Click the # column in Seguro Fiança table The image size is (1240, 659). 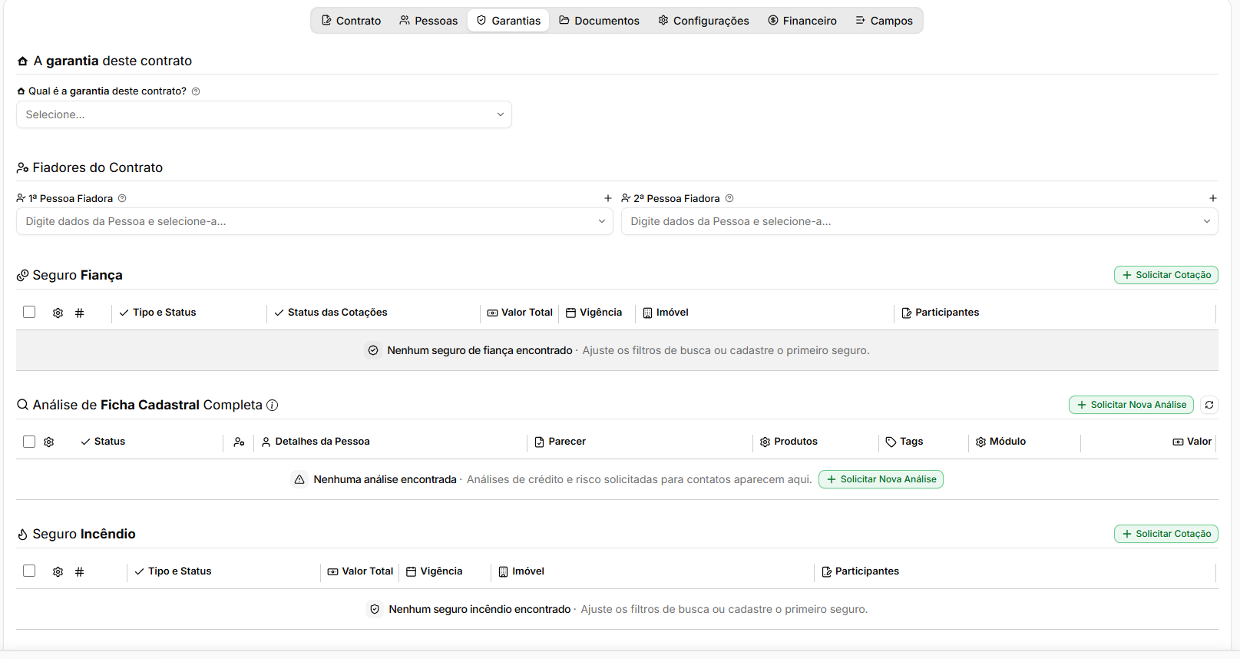79,313
